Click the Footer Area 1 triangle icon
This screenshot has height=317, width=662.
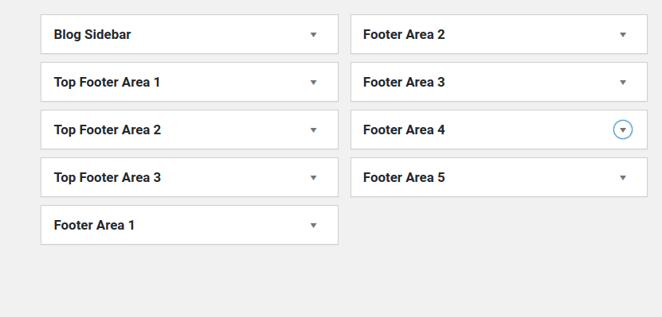pyautogui.click(x=313, y=225)
